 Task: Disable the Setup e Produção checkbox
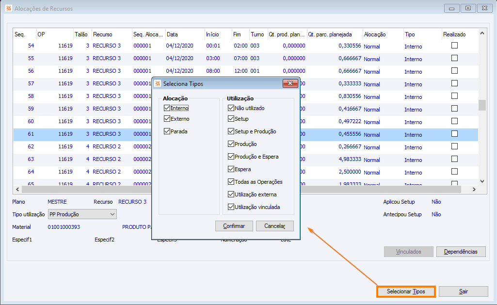tap(231, 131)
